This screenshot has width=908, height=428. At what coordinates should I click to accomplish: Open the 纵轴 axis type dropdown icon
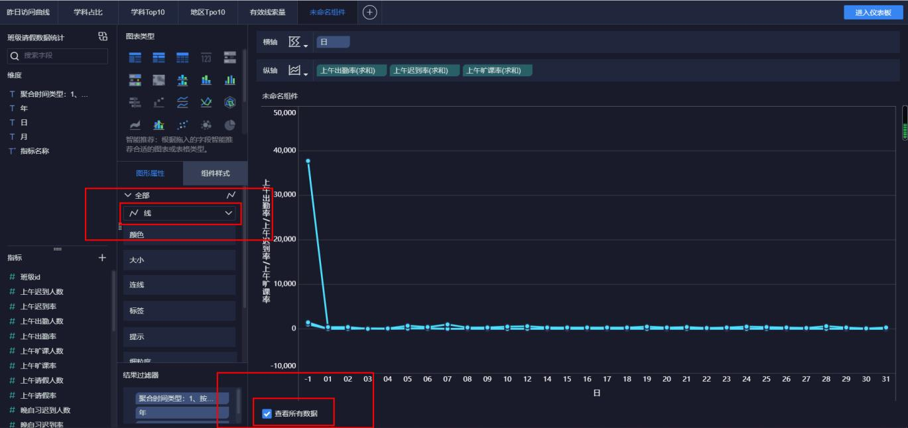298,70
